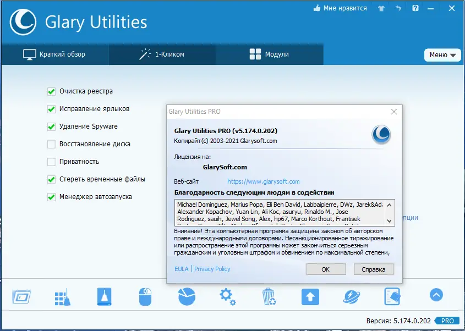
Task: Click the mouse-shaped icon on bottom toolbar
Action: point(145,296)
